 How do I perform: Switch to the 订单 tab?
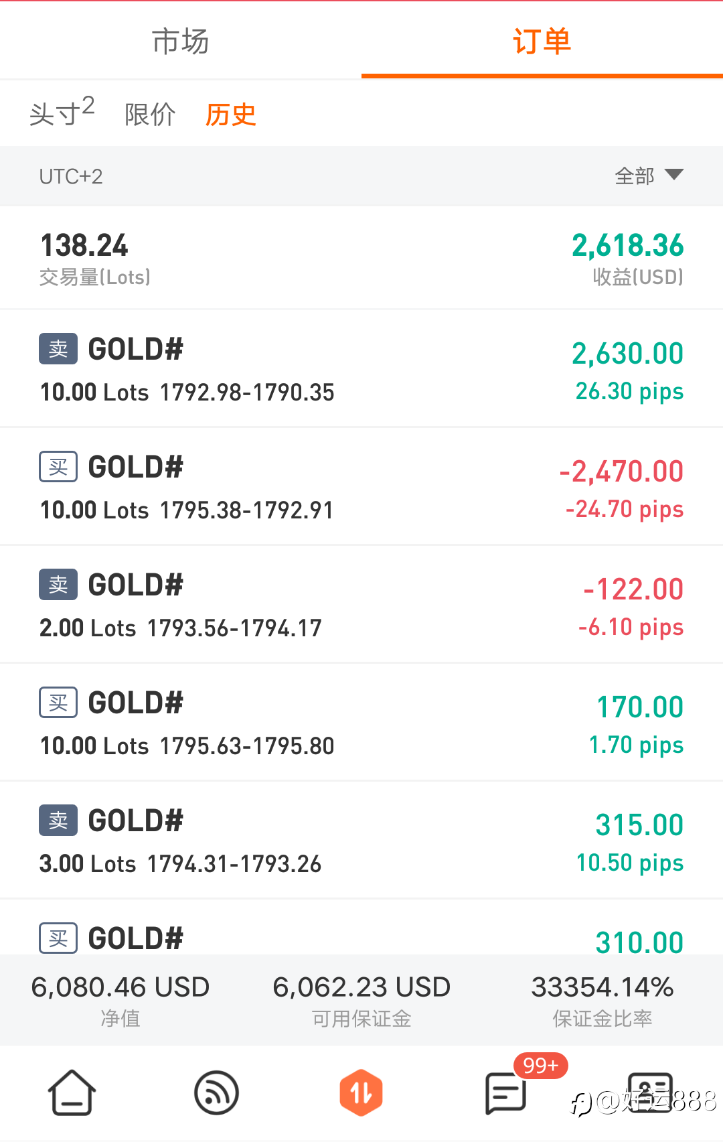coord(542,41)
